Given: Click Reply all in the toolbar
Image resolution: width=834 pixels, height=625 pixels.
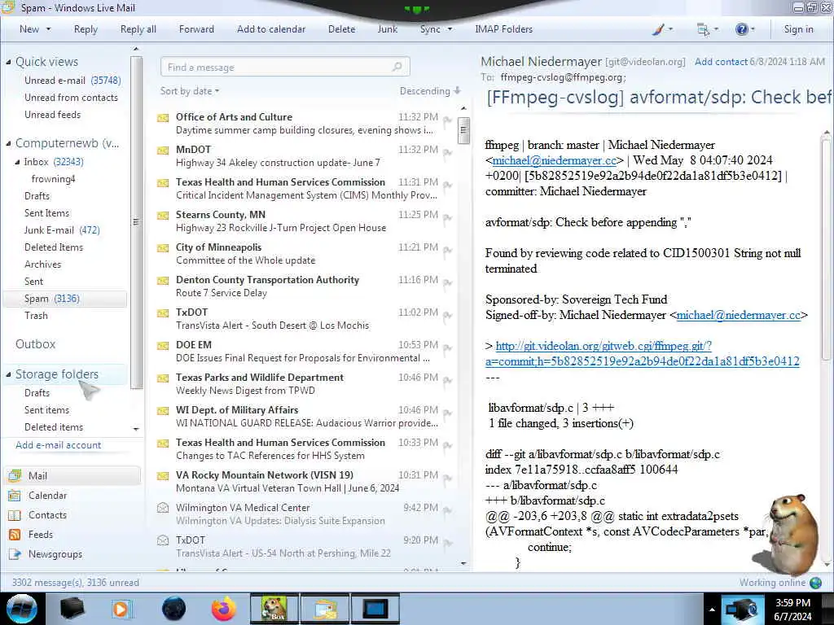Looking at the screenshot, I should point(138,29).
